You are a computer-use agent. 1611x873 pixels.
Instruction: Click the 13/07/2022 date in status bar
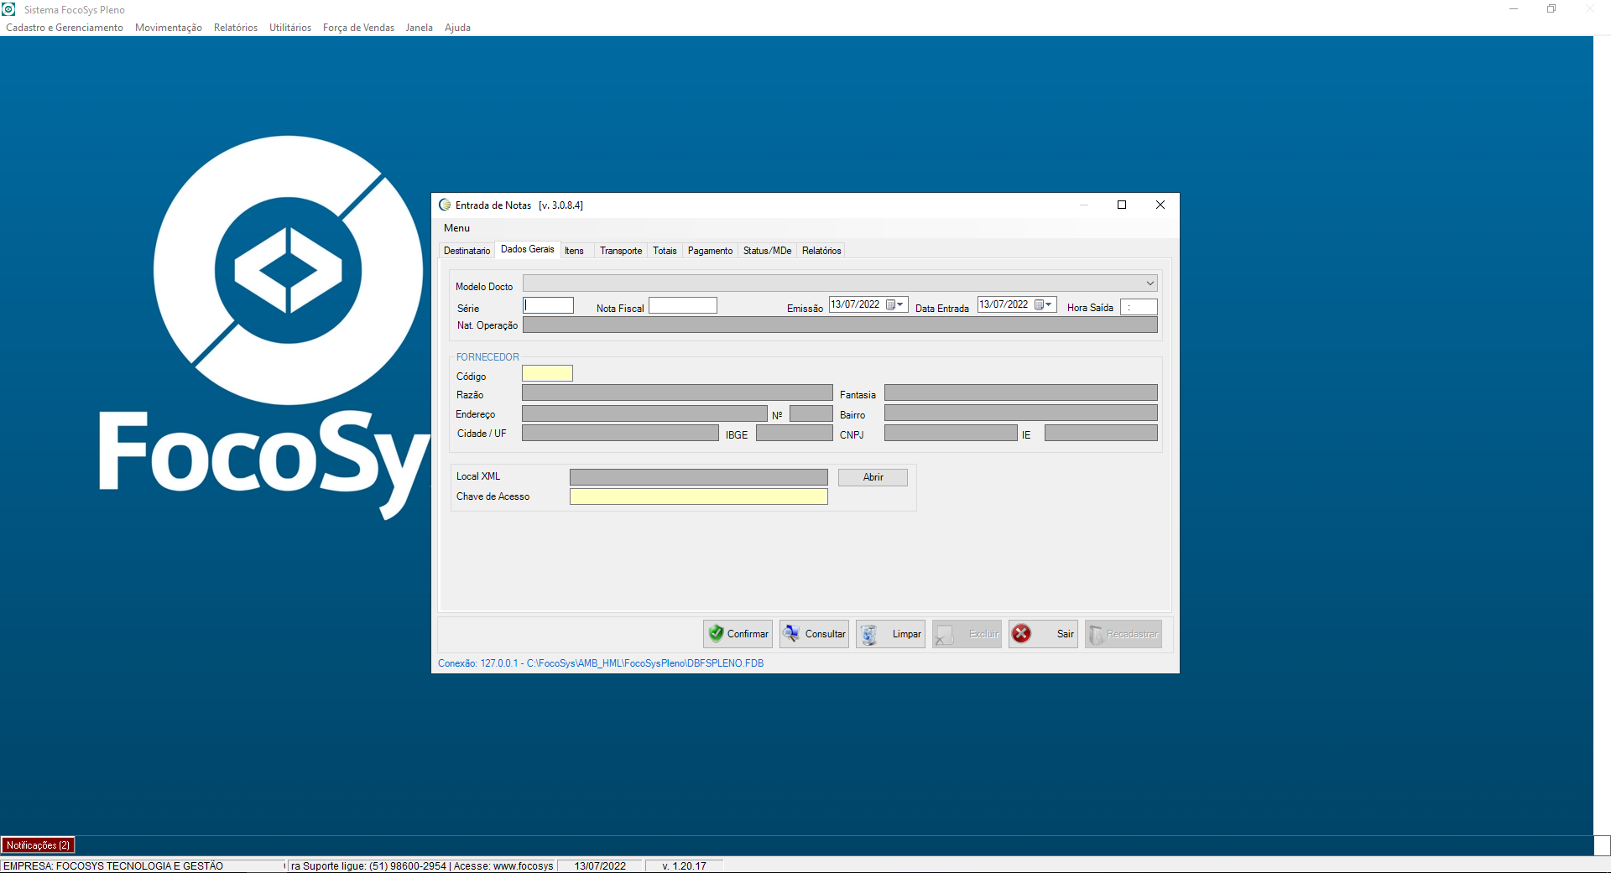pos(600,866)
